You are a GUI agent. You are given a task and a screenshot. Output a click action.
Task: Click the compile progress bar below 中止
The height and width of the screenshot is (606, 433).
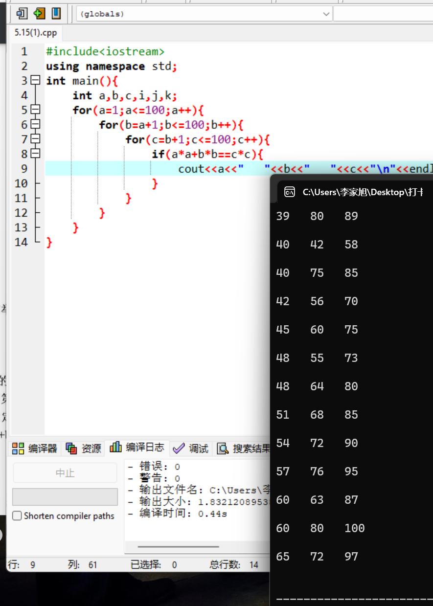65,496
